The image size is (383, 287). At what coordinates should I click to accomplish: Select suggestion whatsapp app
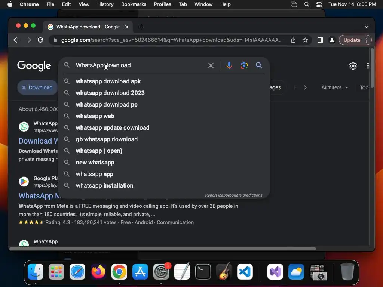coord(164,174)
